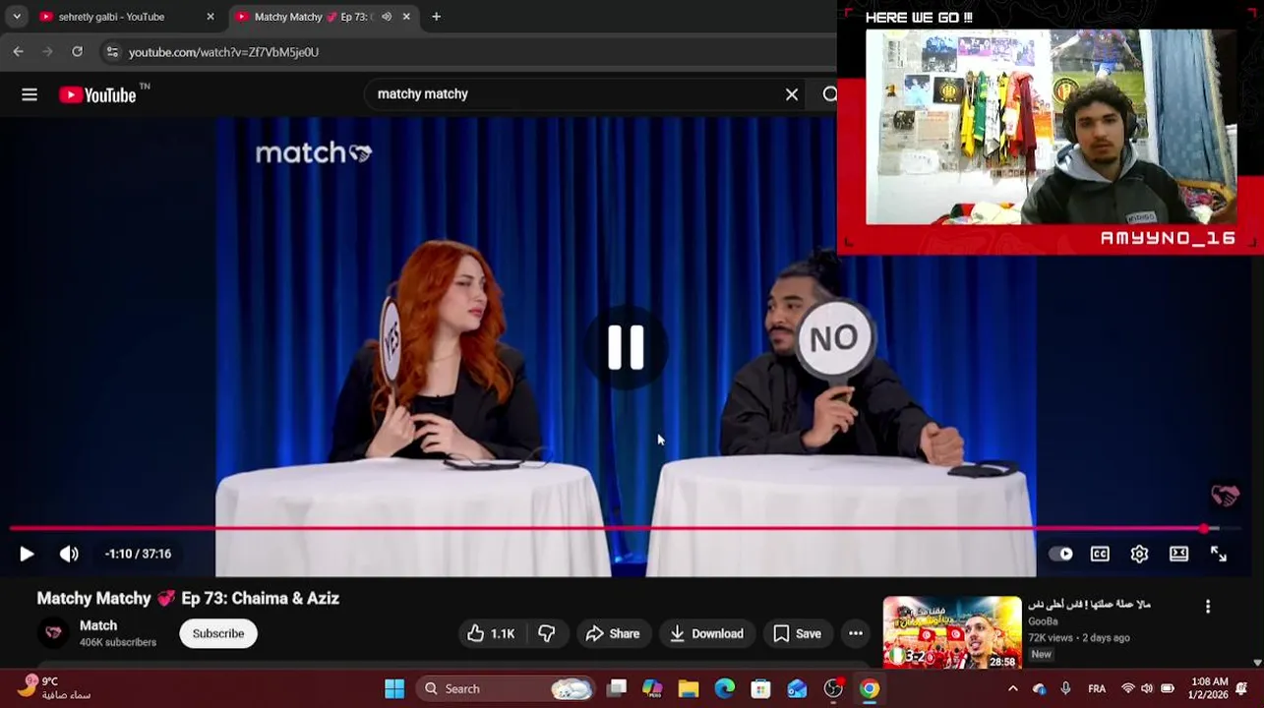Clear the search box with the X
The width and height of the screenshot is (1264, 708).
(792, 94)
